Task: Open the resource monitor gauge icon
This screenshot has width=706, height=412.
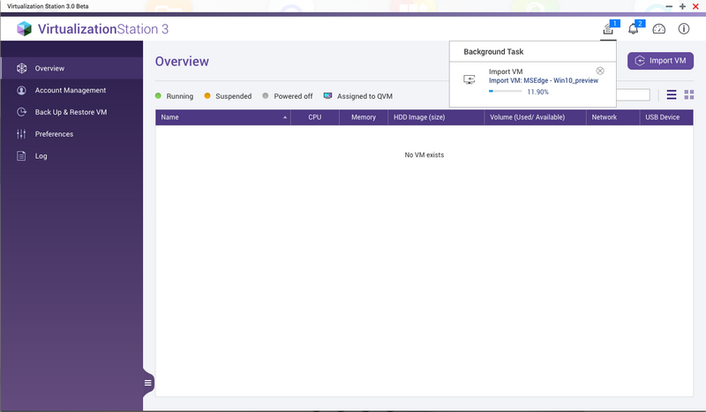Action: 658,28
